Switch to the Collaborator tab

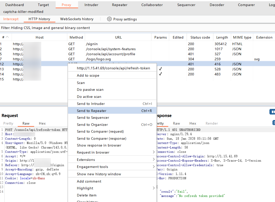click(x=152, y=5)
